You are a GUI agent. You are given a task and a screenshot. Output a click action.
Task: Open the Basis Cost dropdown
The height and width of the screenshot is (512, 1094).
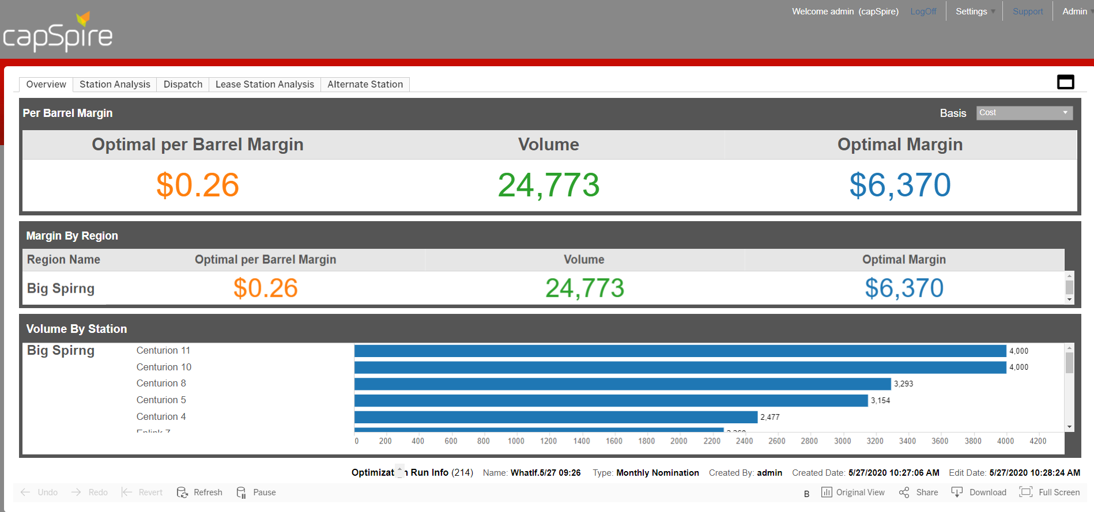point(1024,113)
